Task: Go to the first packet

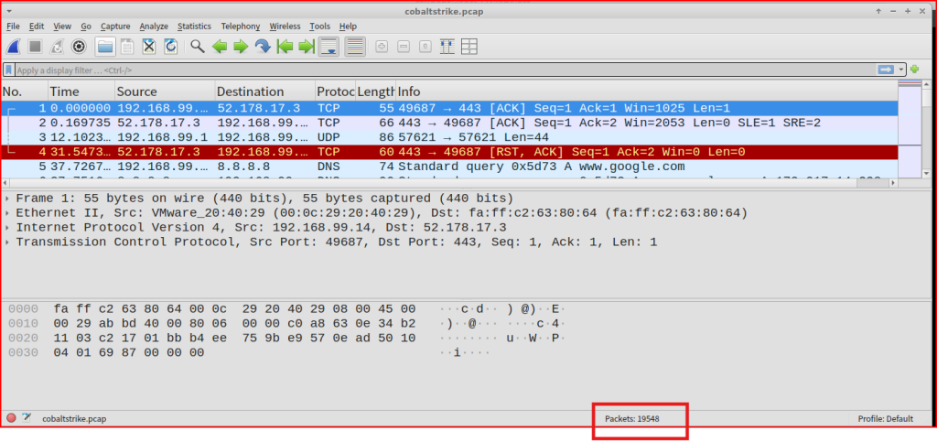Action: pyautogui.click(x=285, y=47)
